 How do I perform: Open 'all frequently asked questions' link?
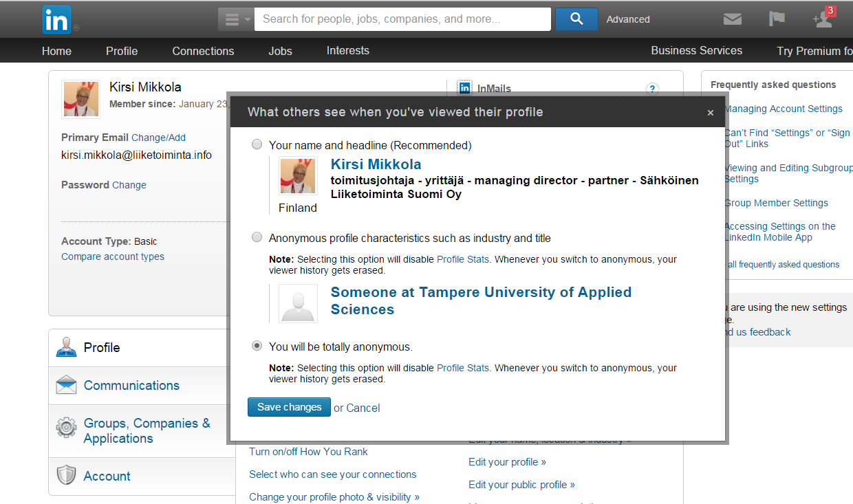point(784,265)
